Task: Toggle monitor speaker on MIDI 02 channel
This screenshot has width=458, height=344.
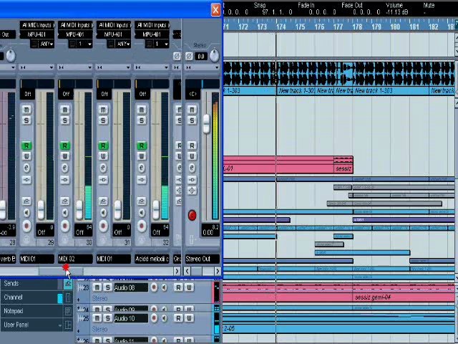Action: [x=65, y=213]
